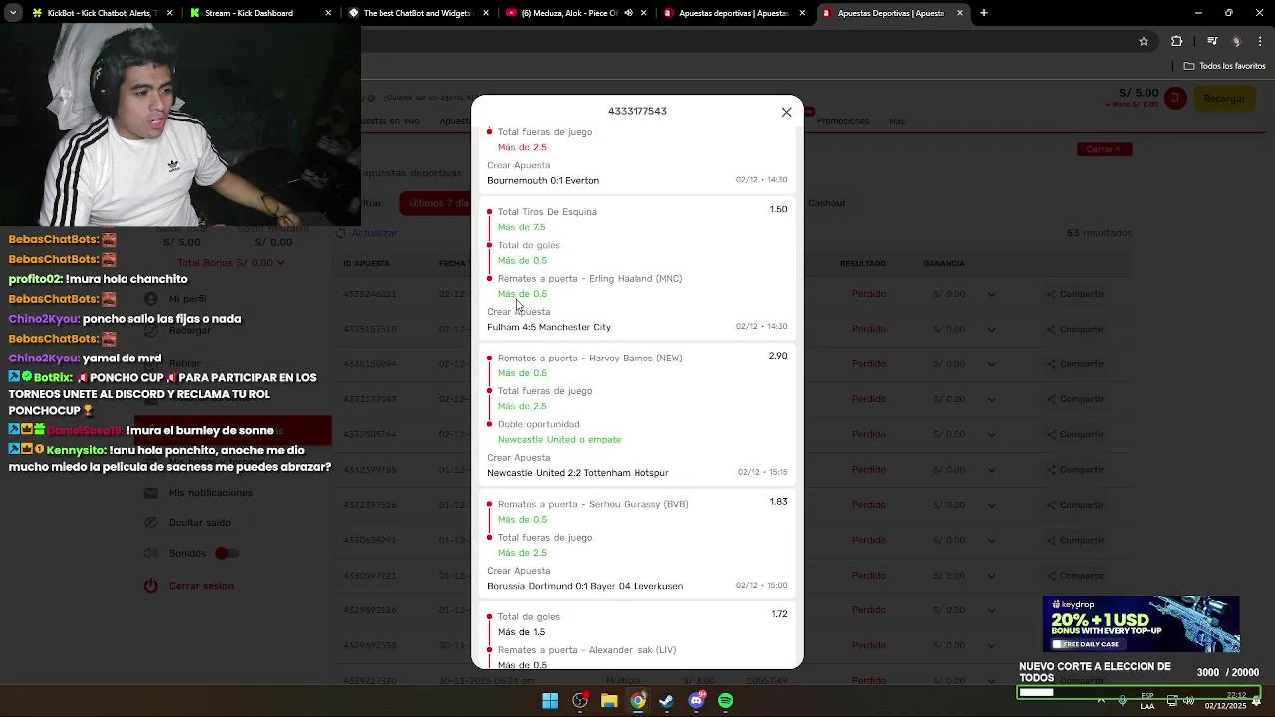The width and height of the screenshot is (1275, 717).
Task: Share the first bet via Compartir
Action: [1075, 294]
